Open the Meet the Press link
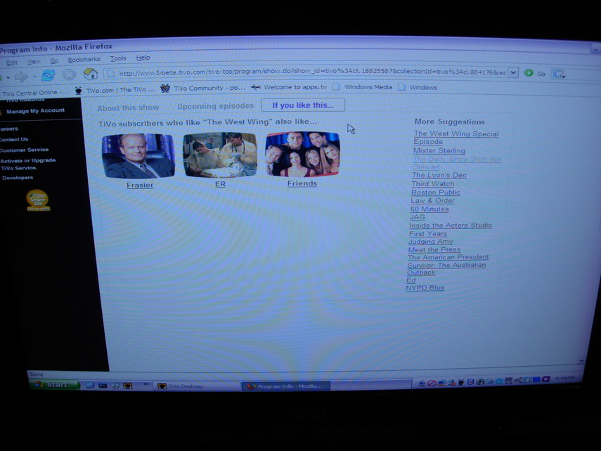The image size is (601, 451). [x=434, y=249]
